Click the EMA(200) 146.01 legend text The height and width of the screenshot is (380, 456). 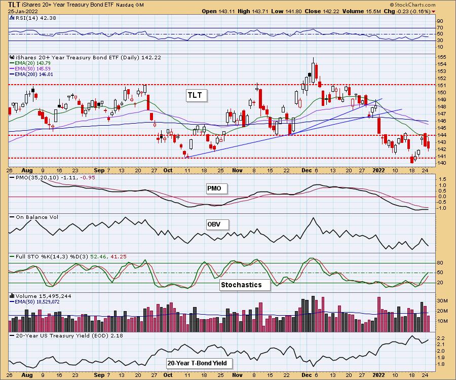pyautogui.click(x=34, y=74)
